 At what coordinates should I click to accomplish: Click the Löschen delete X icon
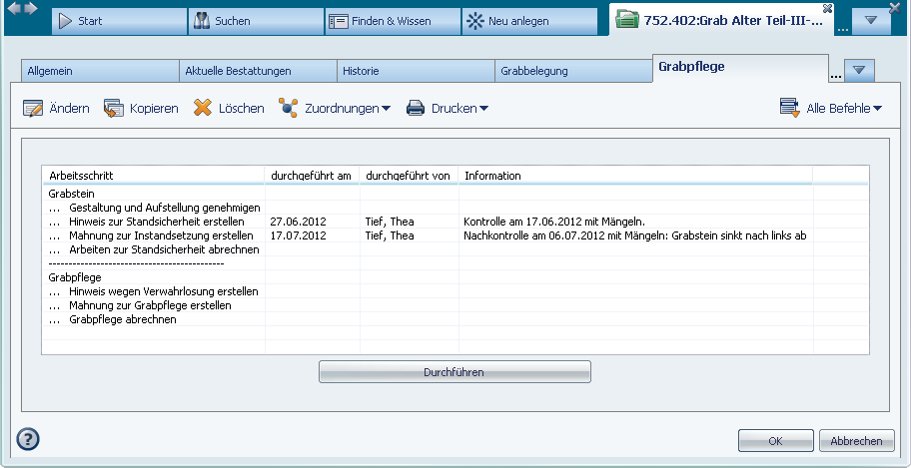[x=203, y=108]
